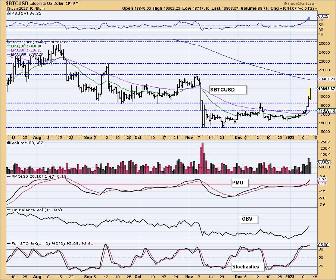
Task: Click the purple EMA(50) legend line
Action: click(x=9, y=50)
